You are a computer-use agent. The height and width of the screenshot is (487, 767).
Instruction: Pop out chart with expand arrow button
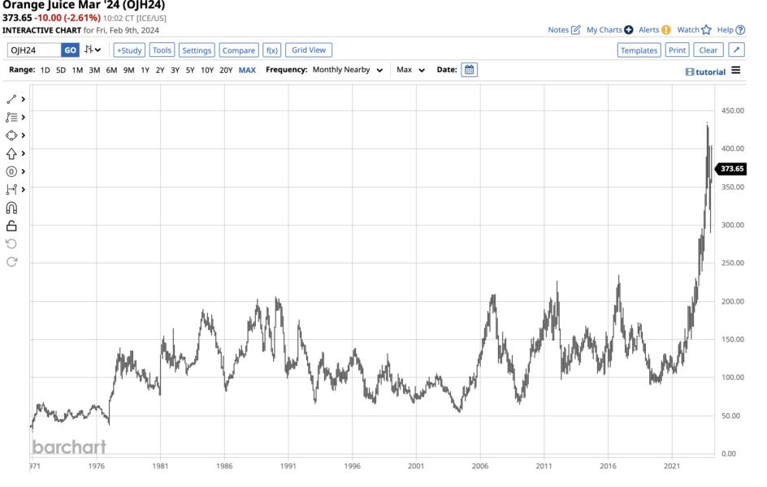tap(736, 50)
